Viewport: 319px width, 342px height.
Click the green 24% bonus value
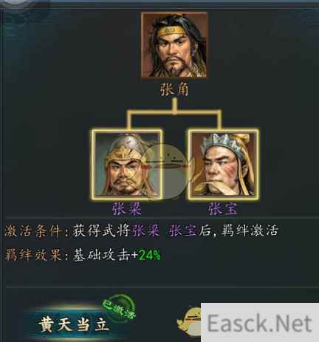pyautogui.click(x=150, y=255)
